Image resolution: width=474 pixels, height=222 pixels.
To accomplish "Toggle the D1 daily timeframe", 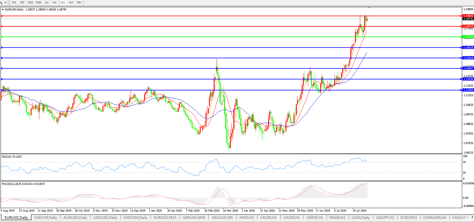I will click(x=63, y=3).
